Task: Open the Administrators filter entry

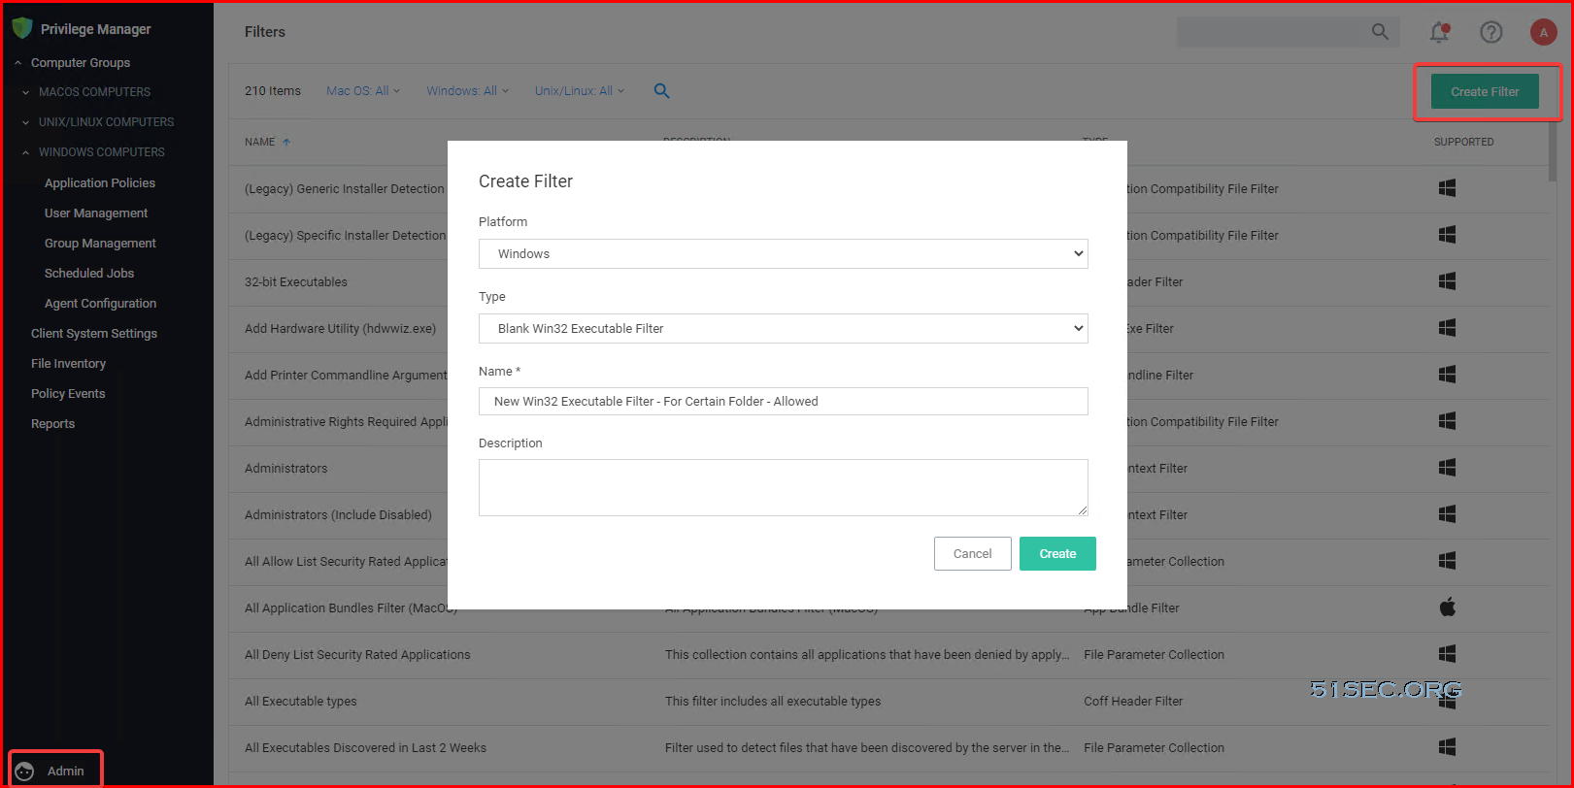Action: tap(285, 469)
